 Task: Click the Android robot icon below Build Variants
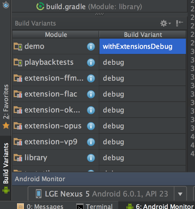click(6, 190)
